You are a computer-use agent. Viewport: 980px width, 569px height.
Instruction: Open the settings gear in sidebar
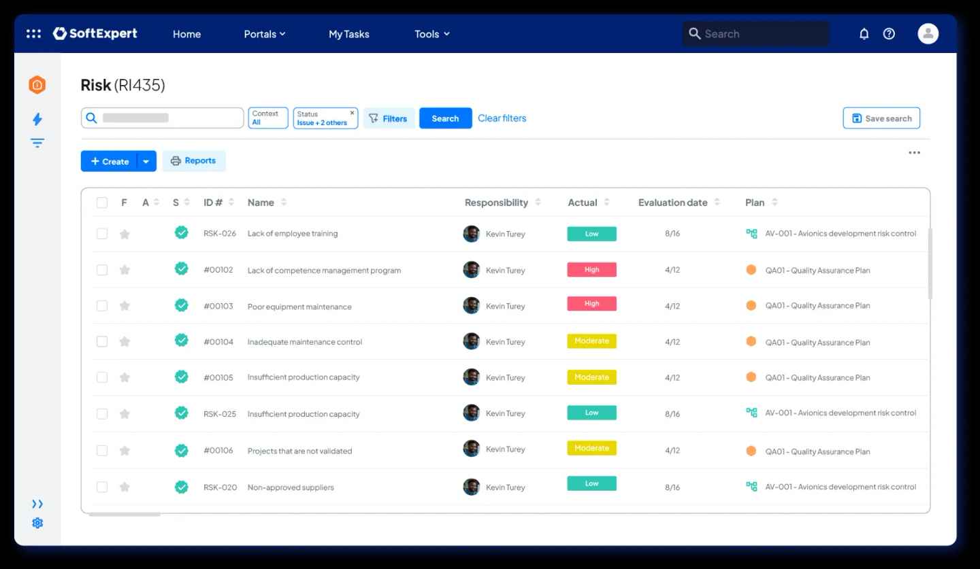37,523
